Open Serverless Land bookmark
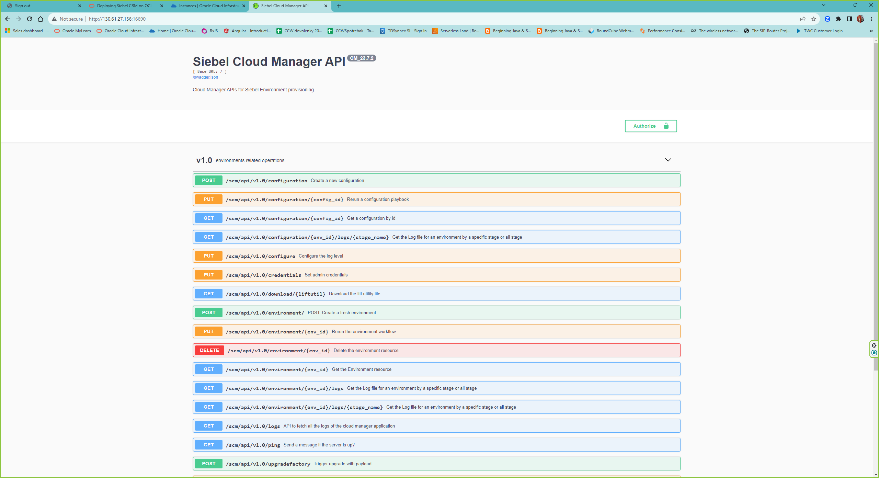The width and height of the screenshot is (879, 478). click(x=456, y=31)
